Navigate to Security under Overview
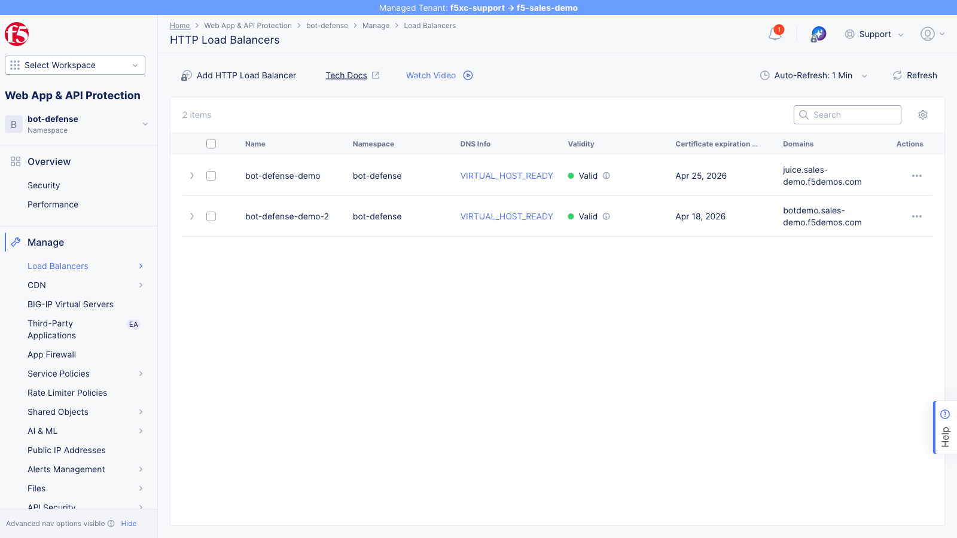Screen dimensions: 957x538 pos(43,185)
